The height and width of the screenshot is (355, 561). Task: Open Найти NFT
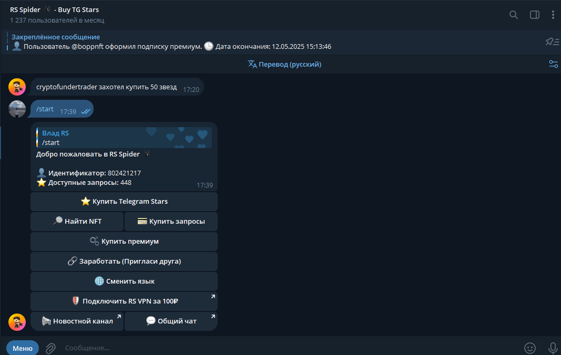tap(76, 221)
